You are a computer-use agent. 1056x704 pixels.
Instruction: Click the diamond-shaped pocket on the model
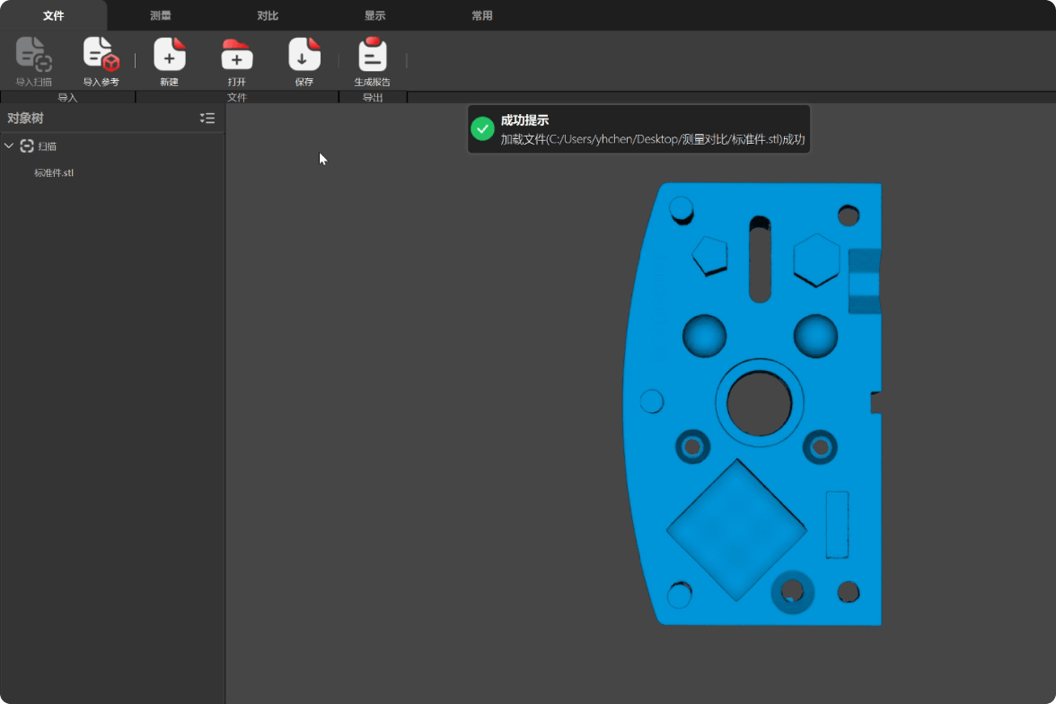[x=736, y=529]
